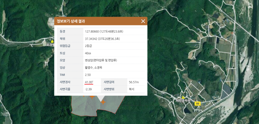Click the 위험등급 row label
Screen dimensions: 259x124
[65, 46]
